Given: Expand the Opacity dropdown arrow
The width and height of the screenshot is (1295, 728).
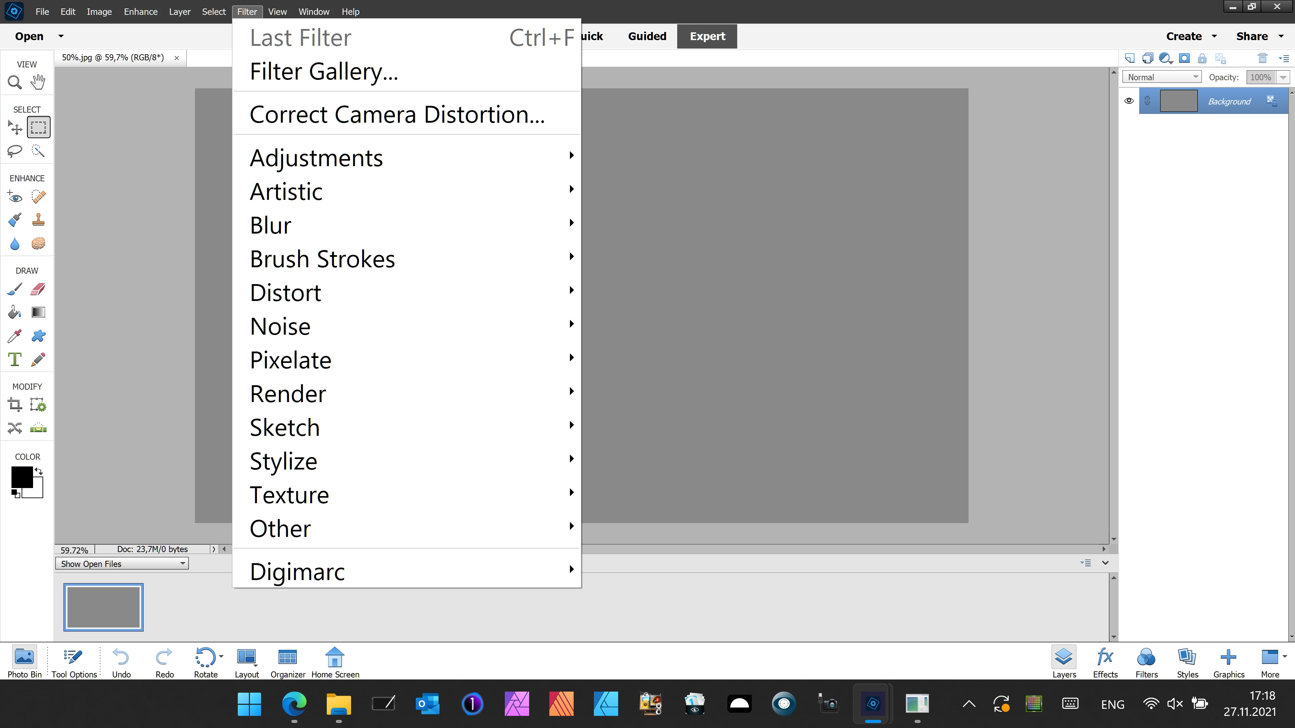Looking at the screenshot, I should pyautogui.click(x=1284, y=78).
